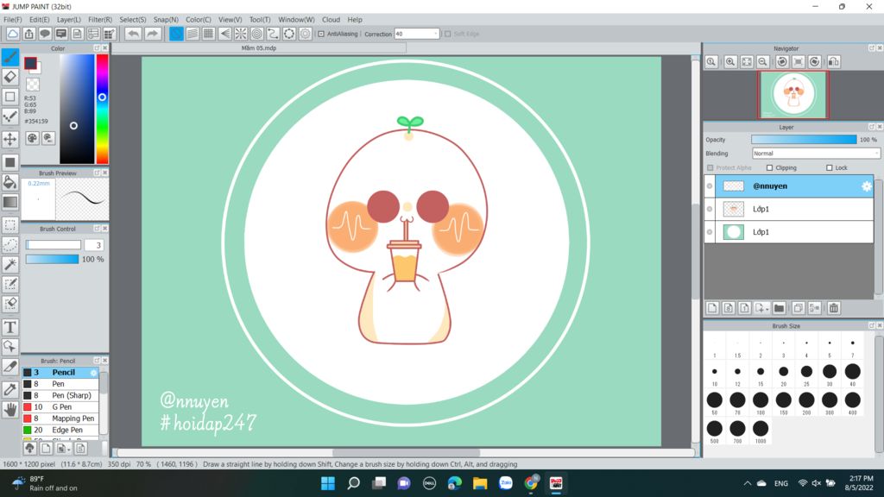
Task: Click the Undo arrow in toolbar
Action: [x=133, y=34]
